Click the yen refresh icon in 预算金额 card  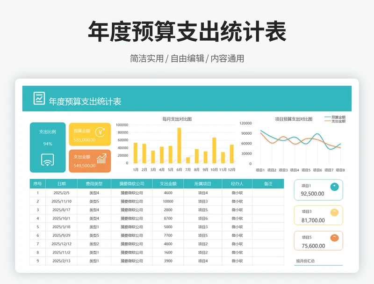(x=100, y=132)
